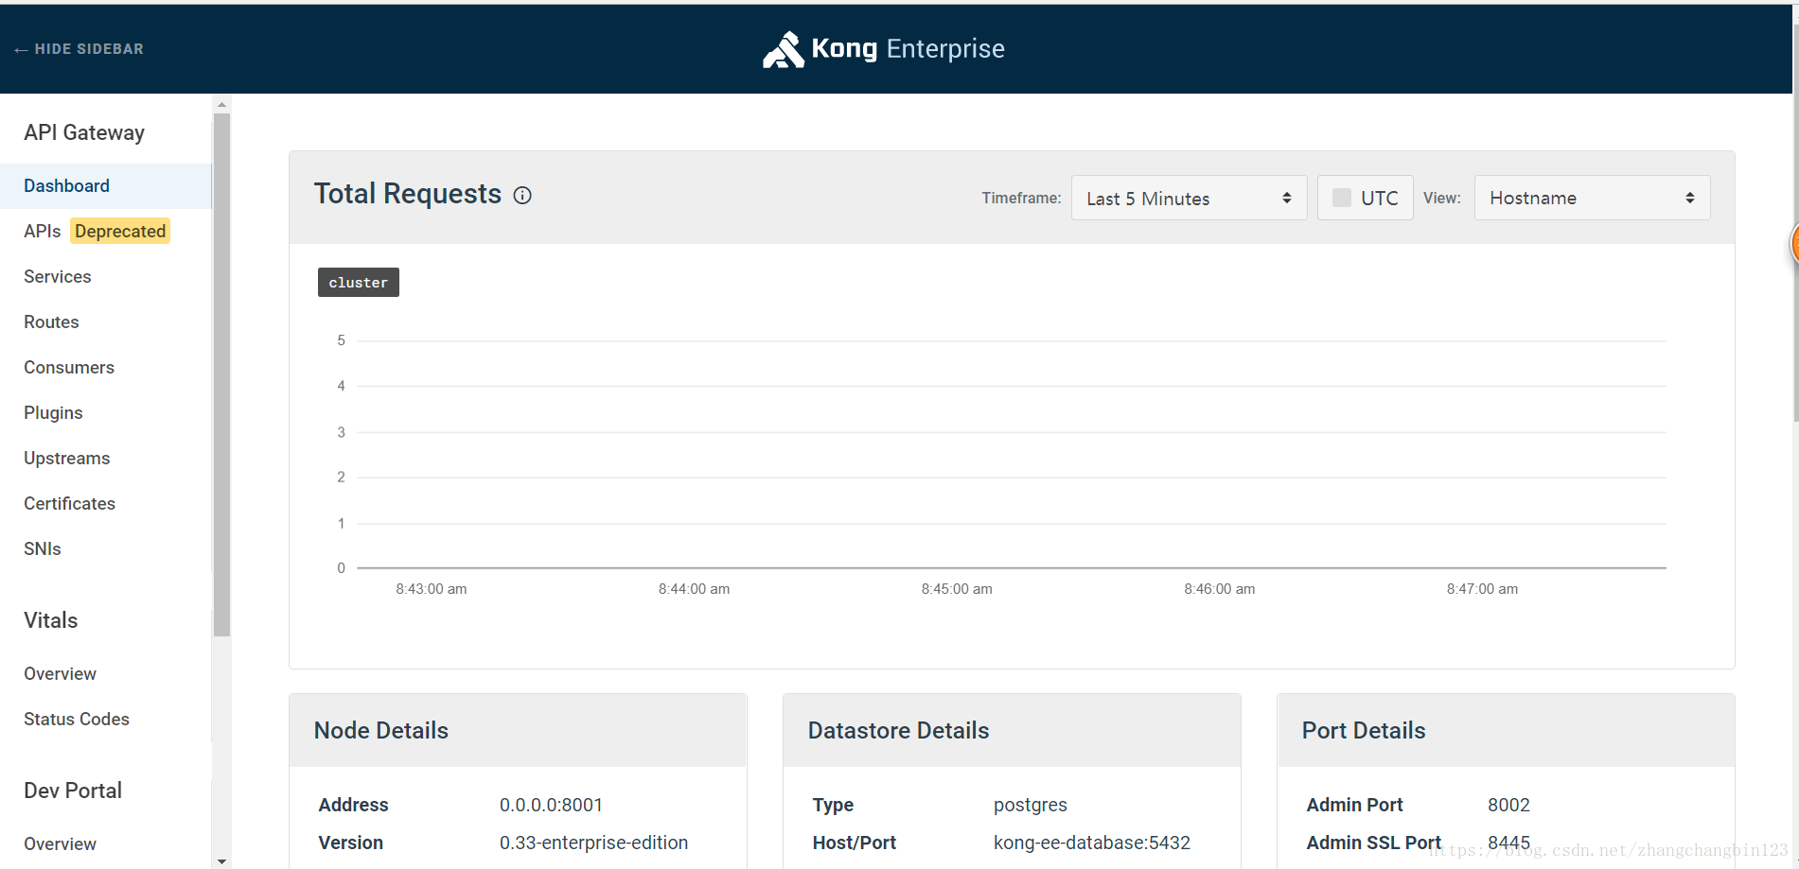The width and height of the screenshot is (1799, 869).
Task: Click the 8:46:00 am axis label
Action: (x=1220, y=589)
